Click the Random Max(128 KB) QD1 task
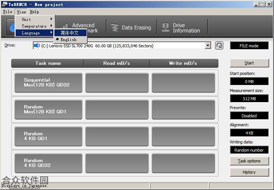The height and width of the screenshot is (190, 274). (48, 110)
